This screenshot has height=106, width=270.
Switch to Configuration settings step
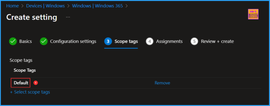point(73,41)
